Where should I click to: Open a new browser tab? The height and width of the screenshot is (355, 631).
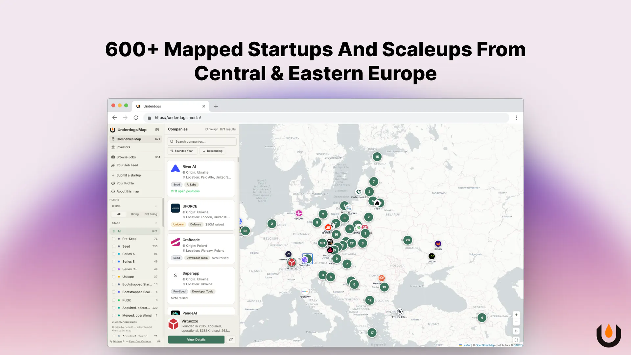(216, 106)
